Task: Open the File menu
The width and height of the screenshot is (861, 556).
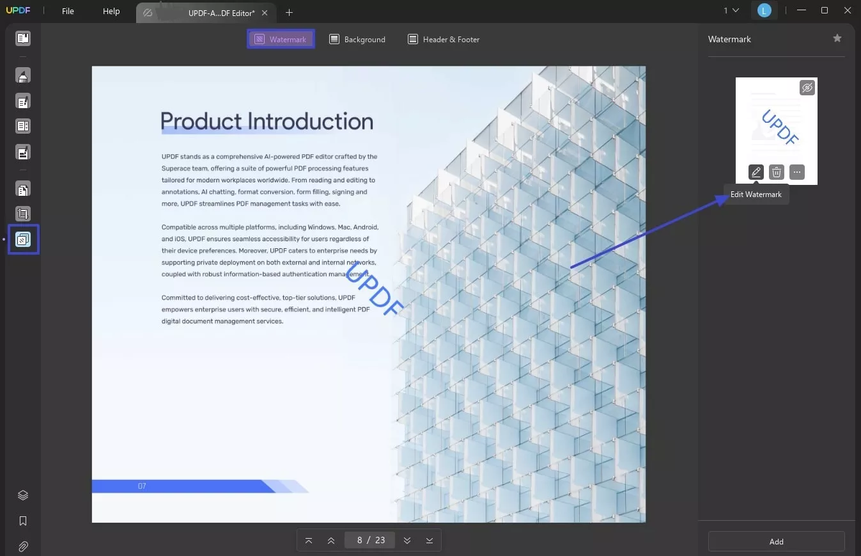Action: (68, 12)
